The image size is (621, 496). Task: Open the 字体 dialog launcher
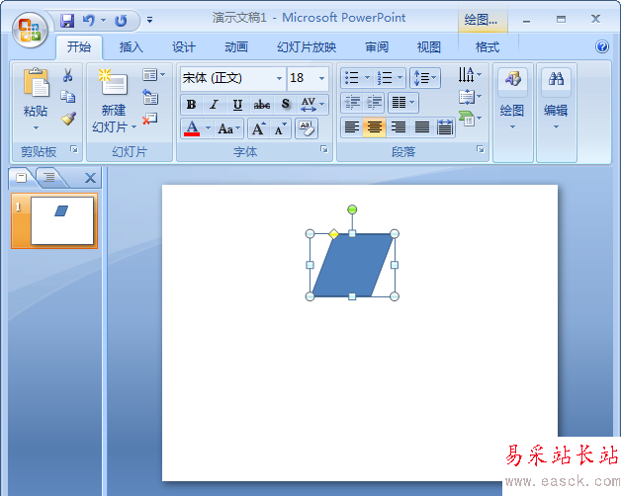click(324, 149)
